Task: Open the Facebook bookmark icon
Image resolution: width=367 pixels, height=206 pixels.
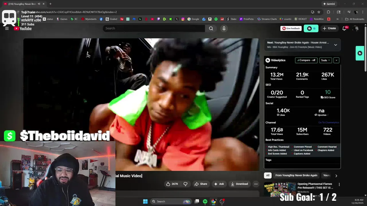Action: click(x=101, y=19)
